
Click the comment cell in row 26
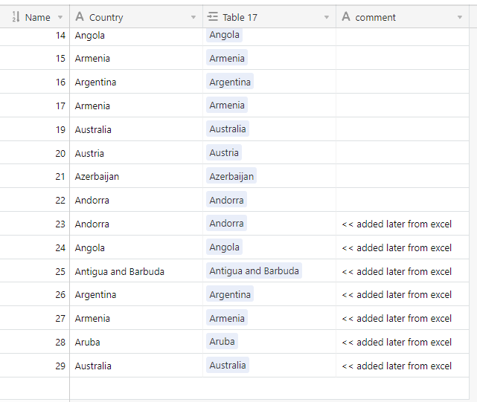403,294
